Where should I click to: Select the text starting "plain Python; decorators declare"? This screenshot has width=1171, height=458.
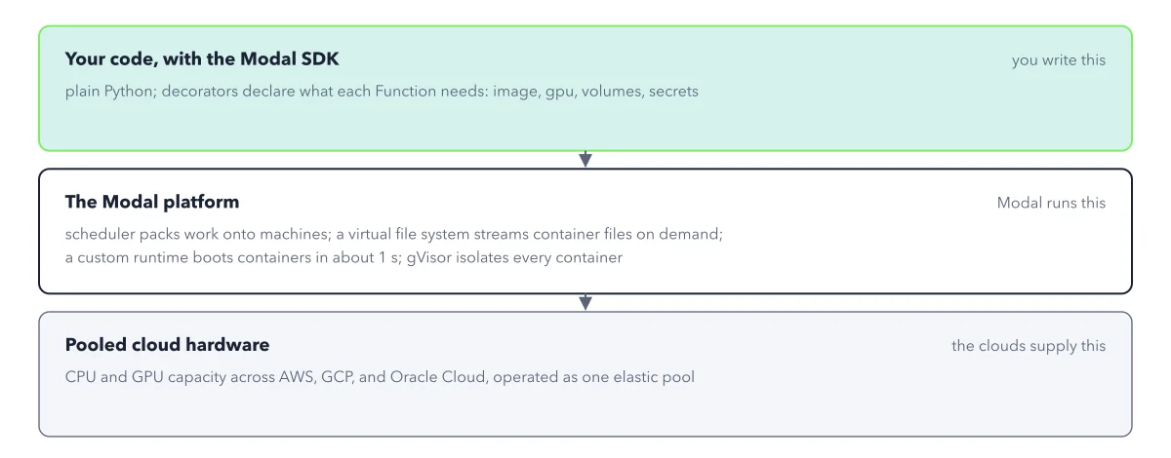click(x=382, y=92)
